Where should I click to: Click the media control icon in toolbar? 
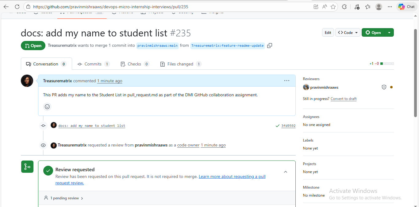(356, 6)
